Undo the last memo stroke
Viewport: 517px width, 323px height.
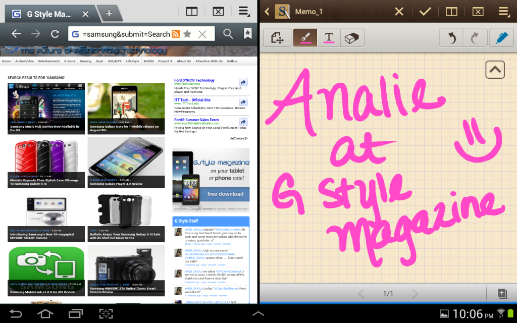point(451,38)
